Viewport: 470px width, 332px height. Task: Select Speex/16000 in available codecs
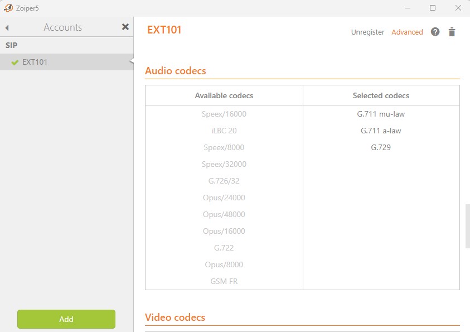(224, 114)
